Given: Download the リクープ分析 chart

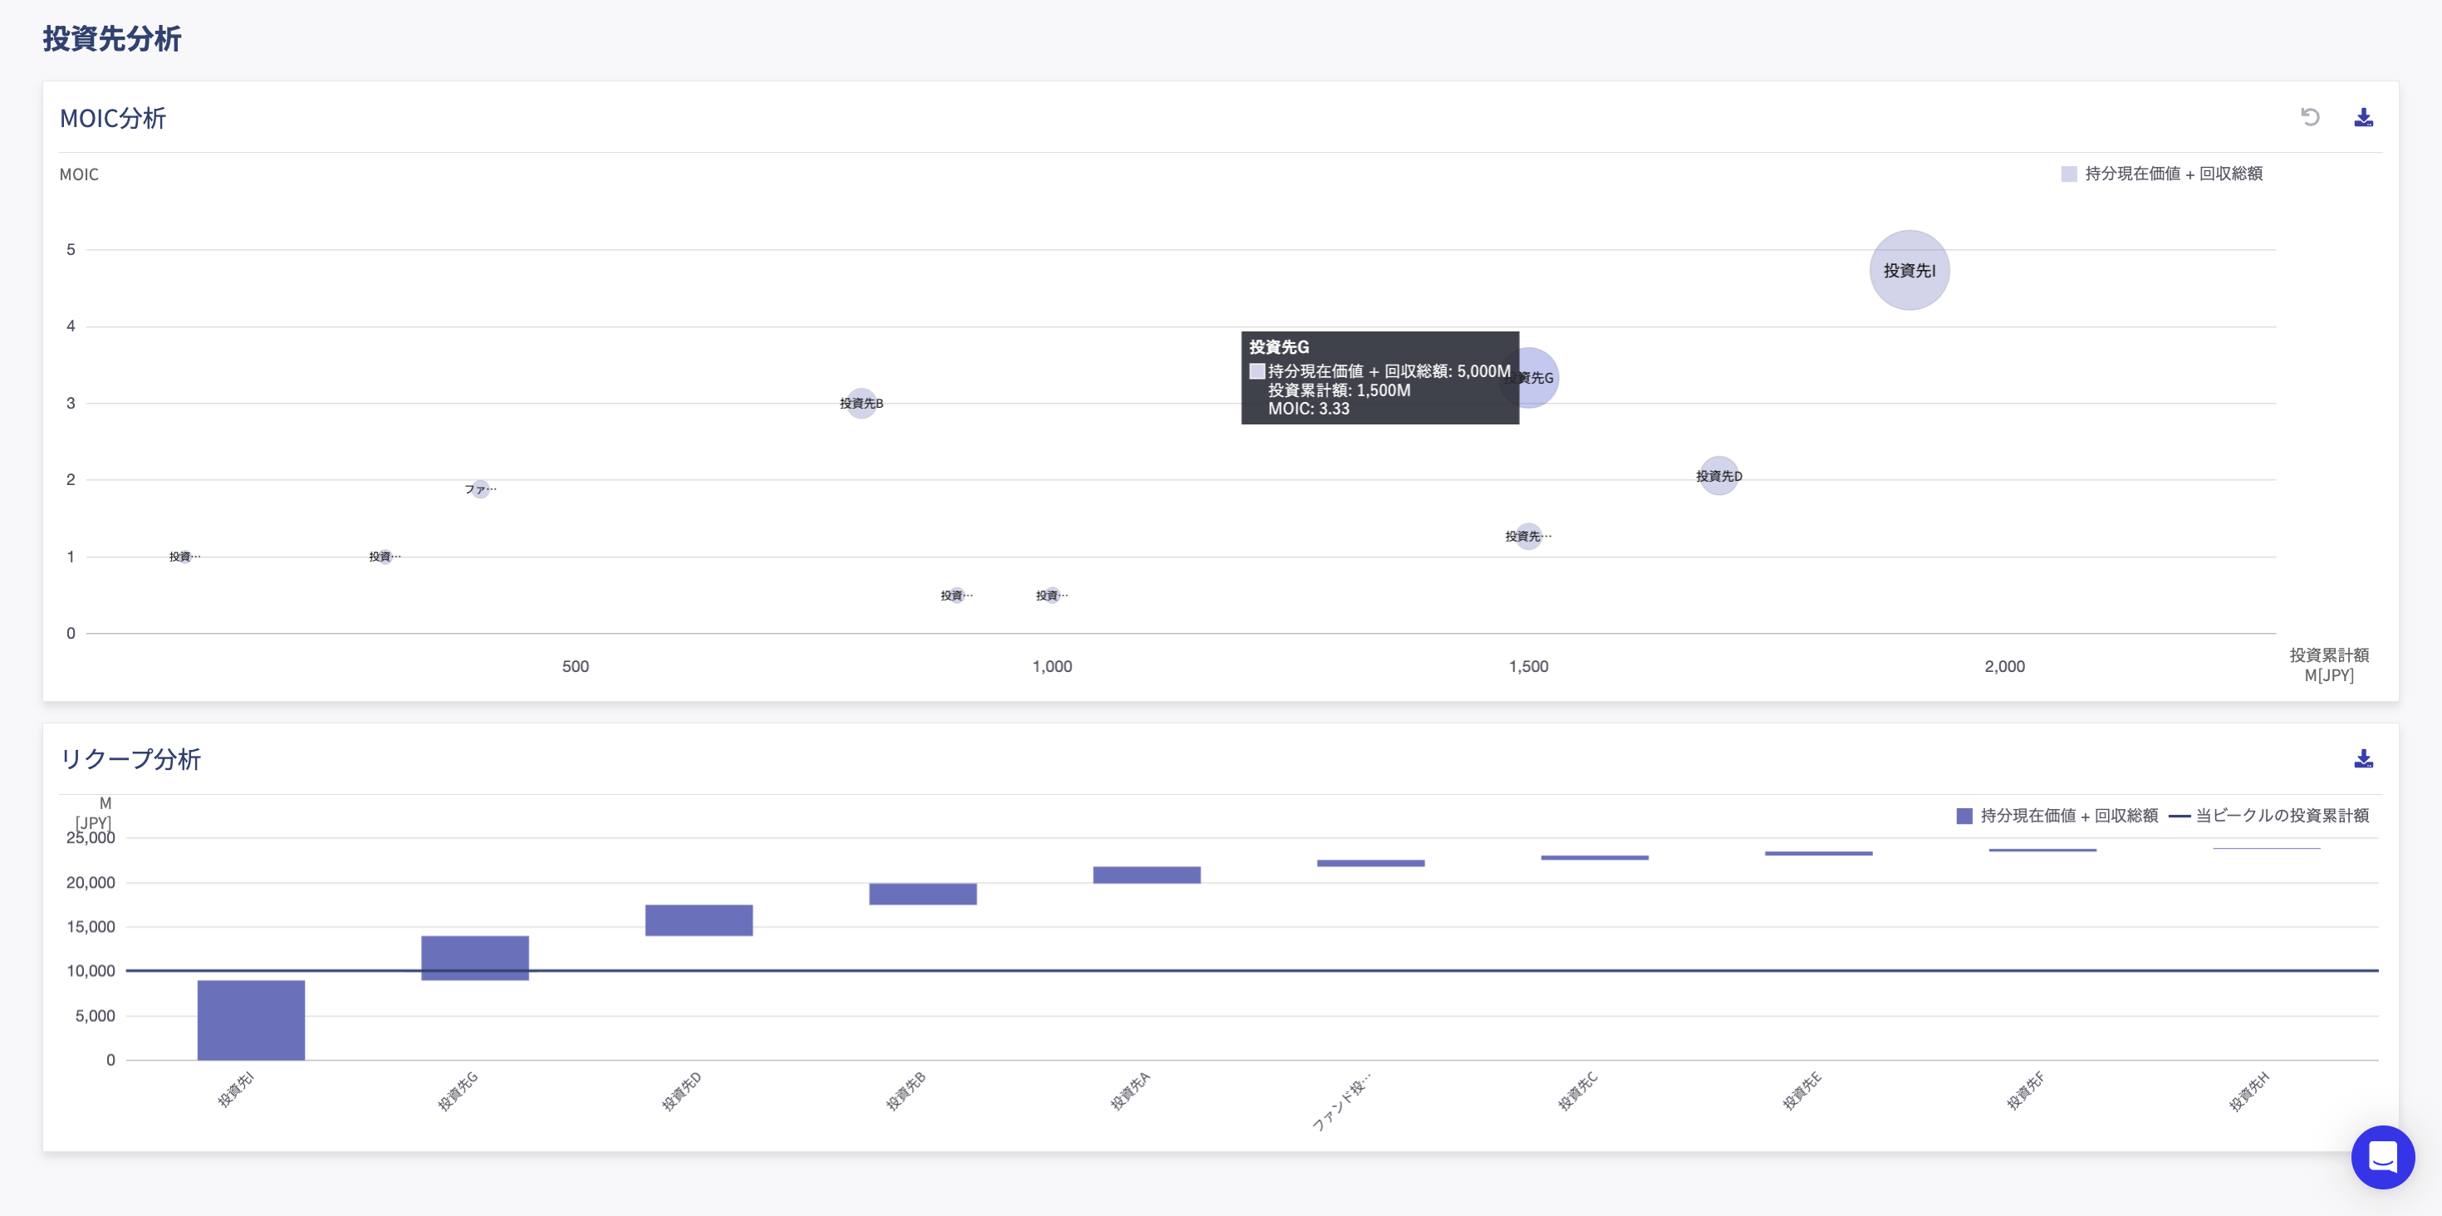Looking at the screenshot, I should pos(2363,758).
